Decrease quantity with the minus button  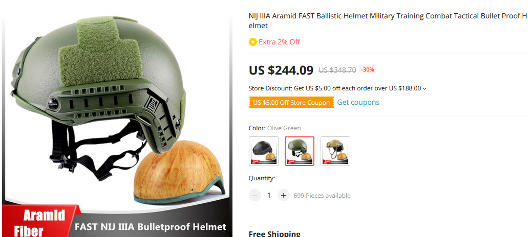coord(254,195)
